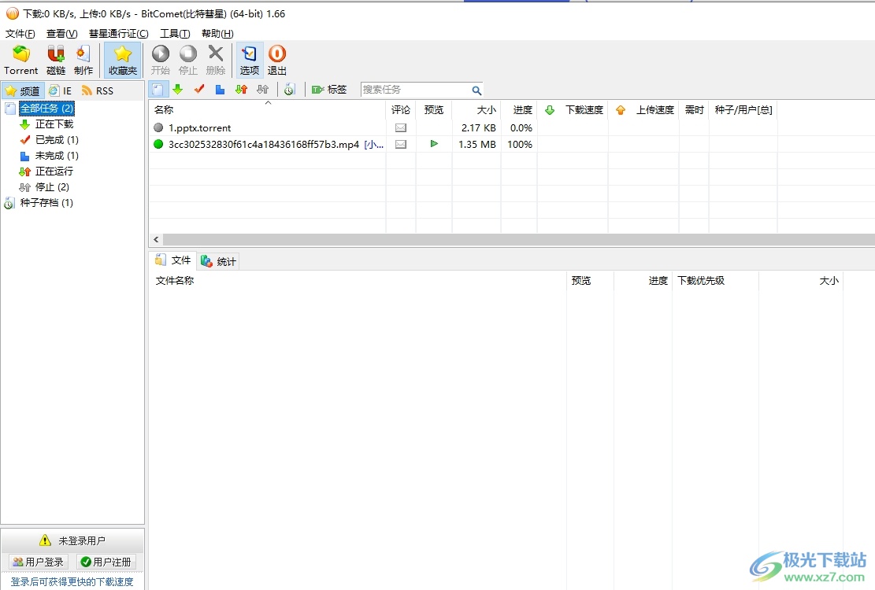Click the magnet link (磁链) toolbar icon
The height and width of the screenshot is (590, 875).
56,60
